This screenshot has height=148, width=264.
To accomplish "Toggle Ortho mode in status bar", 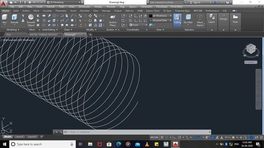I will (x=175, y=137).
